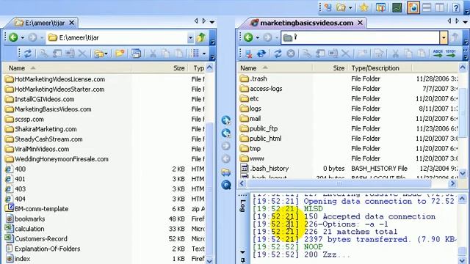Show previous tab in remote pane
This screenshot has width=470, height=264.
(x=449, y=21)
